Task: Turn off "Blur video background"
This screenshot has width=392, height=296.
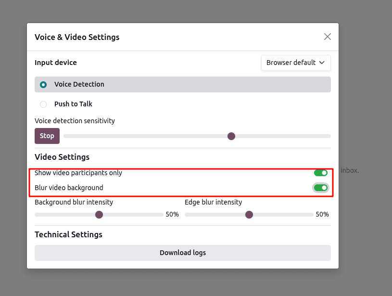Action: pyautogui.click(x=321, y=188)
